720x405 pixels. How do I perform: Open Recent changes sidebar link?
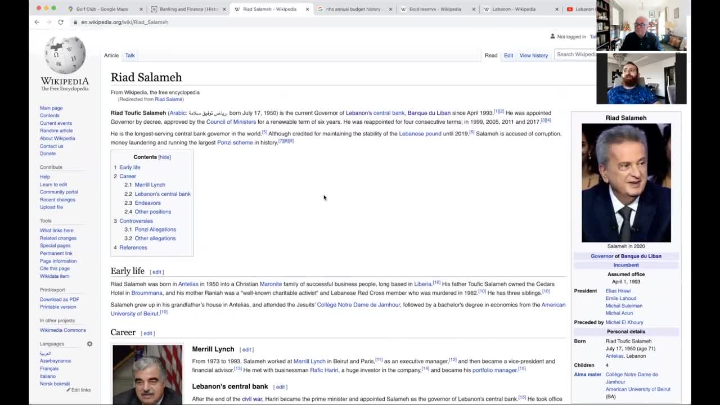coord(57,200)
